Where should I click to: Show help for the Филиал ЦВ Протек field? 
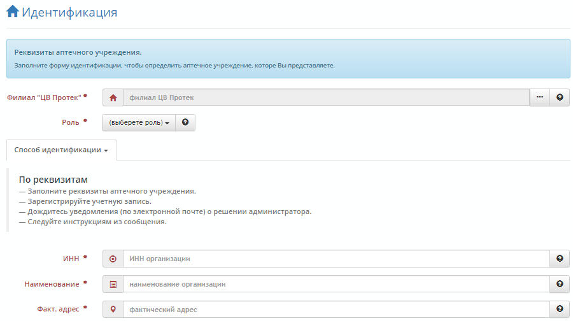(x=560, y=97)
